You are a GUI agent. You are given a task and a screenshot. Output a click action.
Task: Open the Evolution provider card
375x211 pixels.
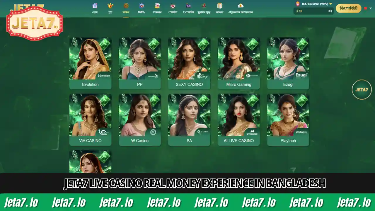point(90,63)
